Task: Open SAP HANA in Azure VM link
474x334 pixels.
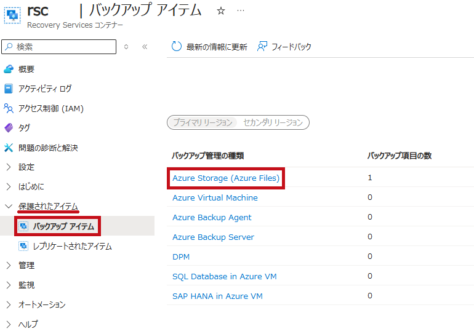Action: (217, 296)
